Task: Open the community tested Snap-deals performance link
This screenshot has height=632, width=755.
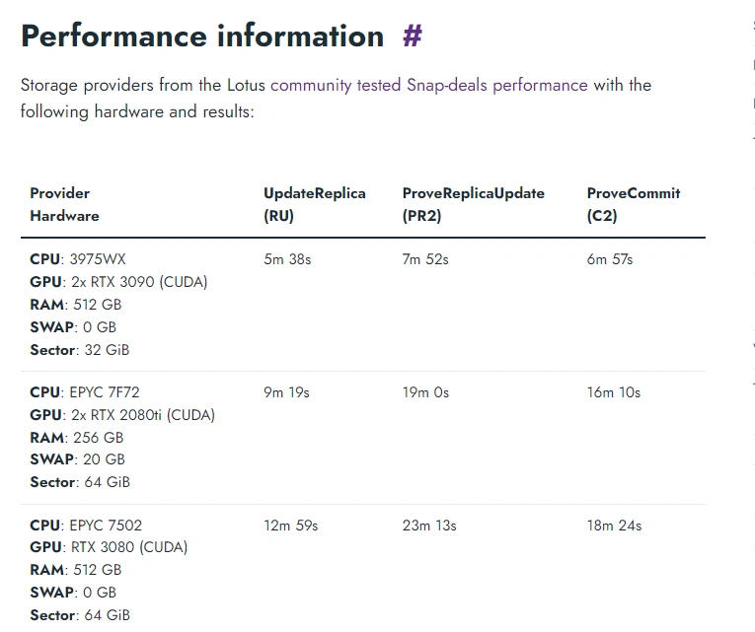Action: pos(429,85)
